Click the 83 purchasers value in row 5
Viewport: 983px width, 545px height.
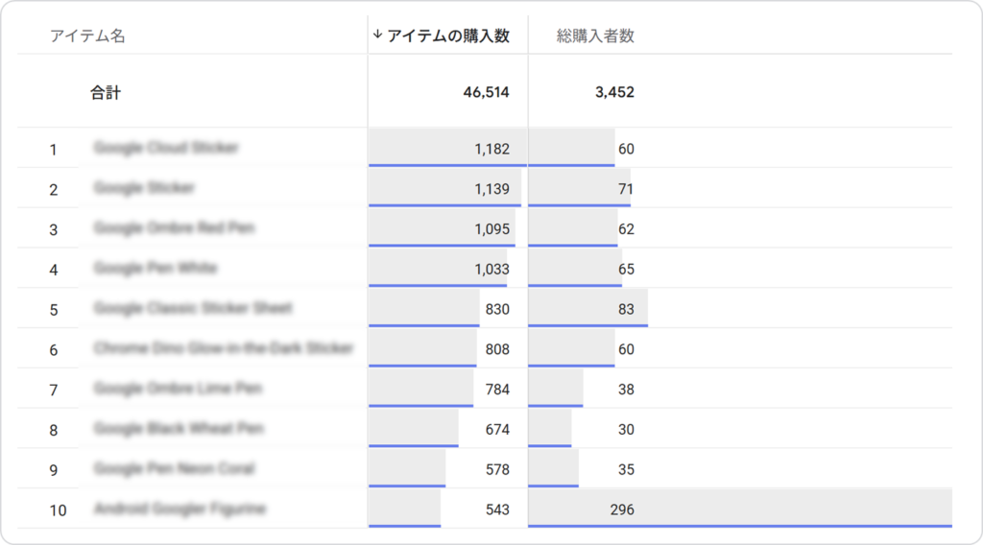pos(626,309)
